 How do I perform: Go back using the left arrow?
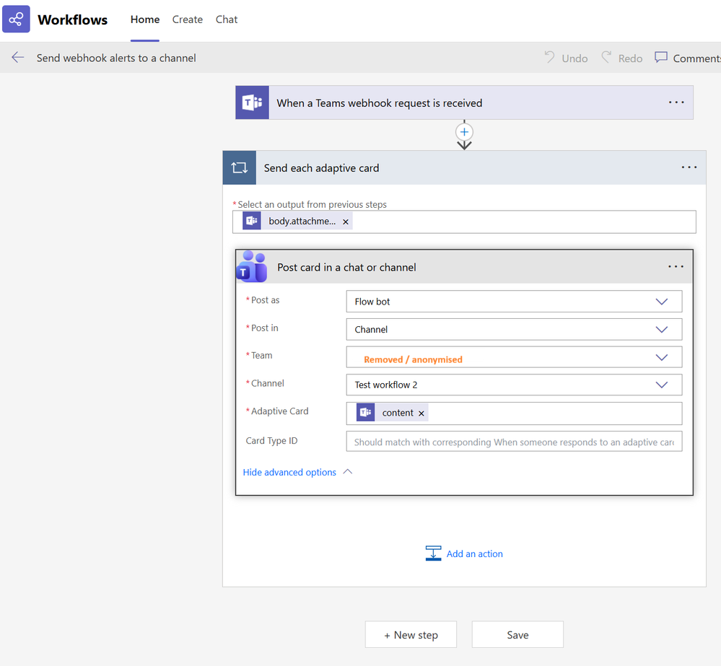pos(17,58)
